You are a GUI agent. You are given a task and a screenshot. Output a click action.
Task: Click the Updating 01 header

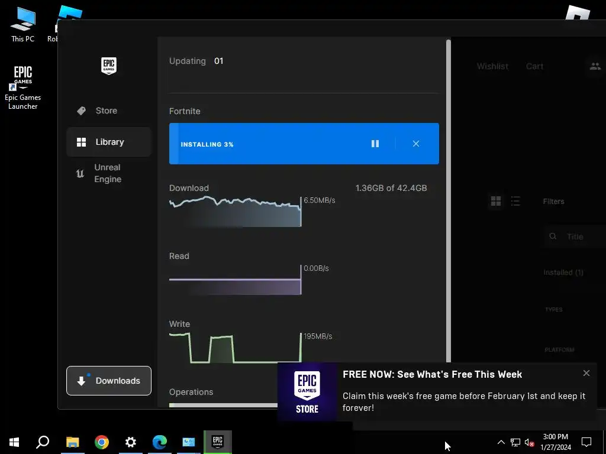tap(196, 61)
